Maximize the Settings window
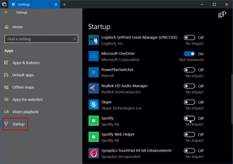 click(x=214, y=4)
